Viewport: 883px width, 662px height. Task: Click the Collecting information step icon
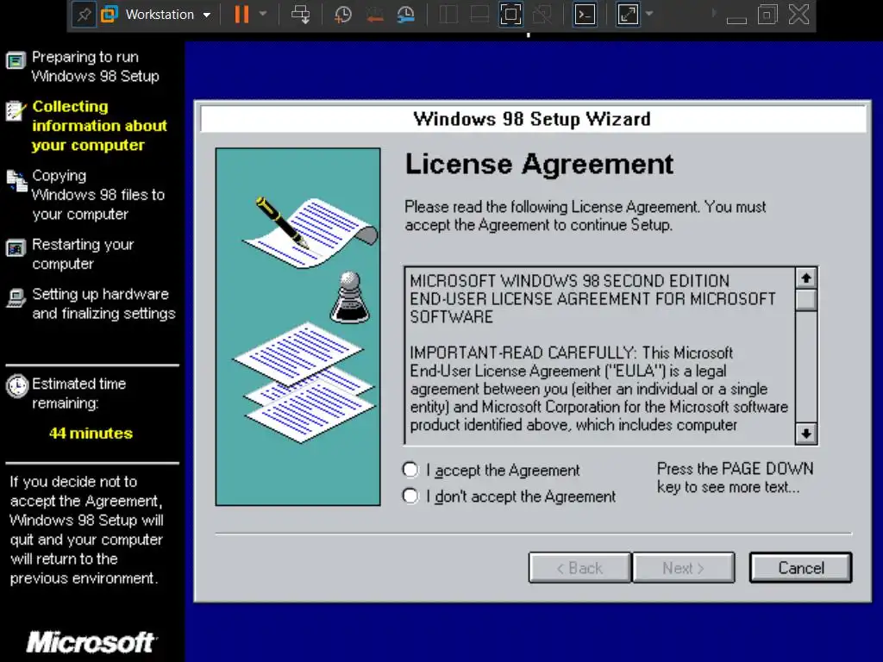(16, 110)
